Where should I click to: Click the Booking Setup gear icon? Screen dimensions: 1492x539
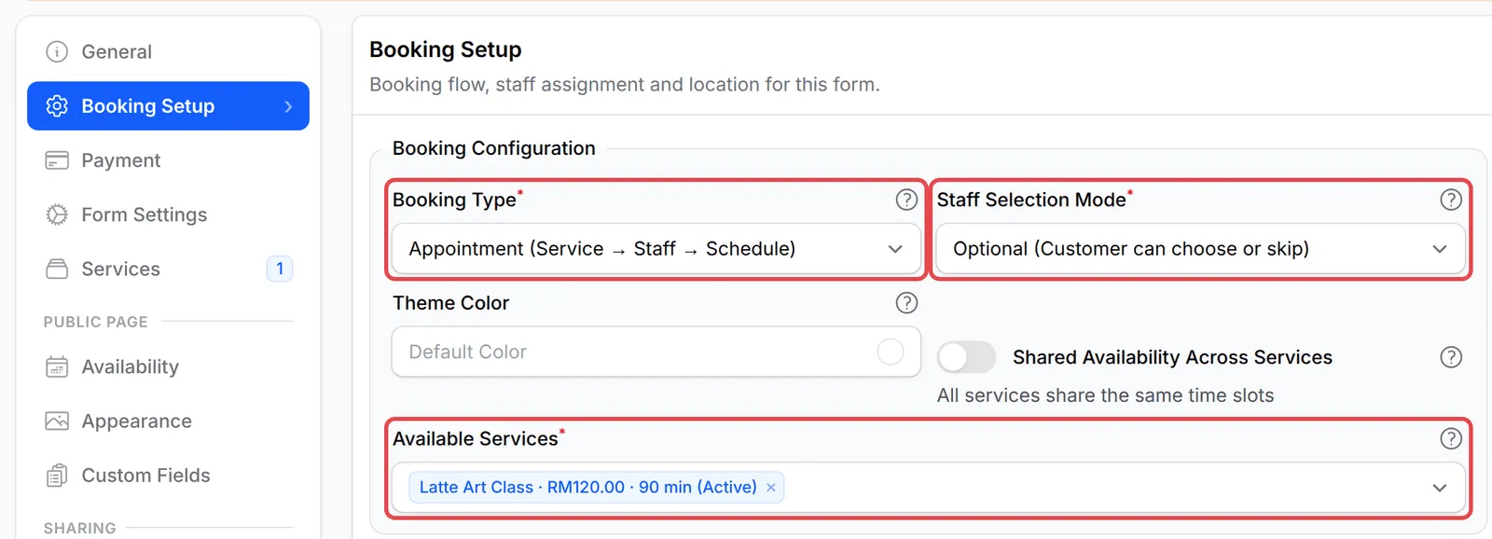tap(57, 106)
